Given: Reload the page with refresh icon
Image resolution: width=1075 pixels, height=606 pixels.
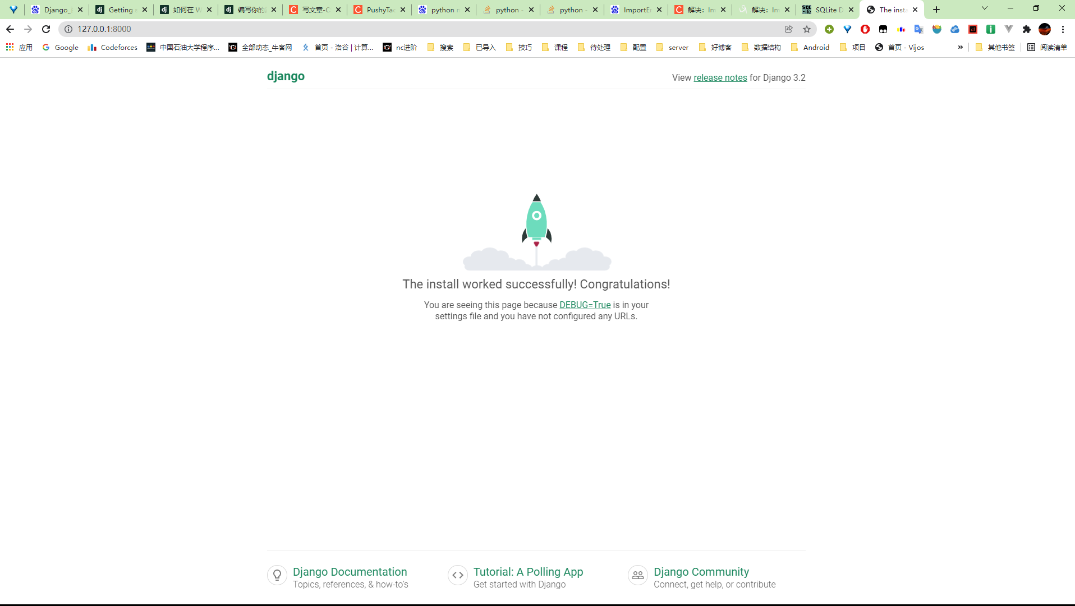Looking at the screenshot, I should (46, 29).
